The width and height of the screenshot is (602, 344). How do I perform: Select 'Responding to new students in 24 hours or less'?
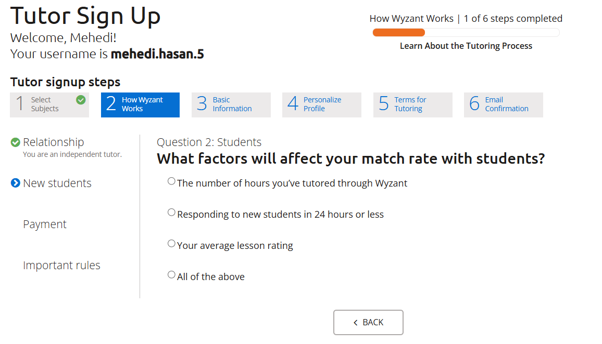tap(171, 212)
